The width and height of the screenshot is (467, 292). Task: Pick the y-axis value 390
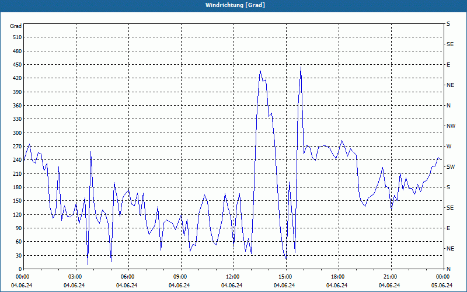(18, 92)
